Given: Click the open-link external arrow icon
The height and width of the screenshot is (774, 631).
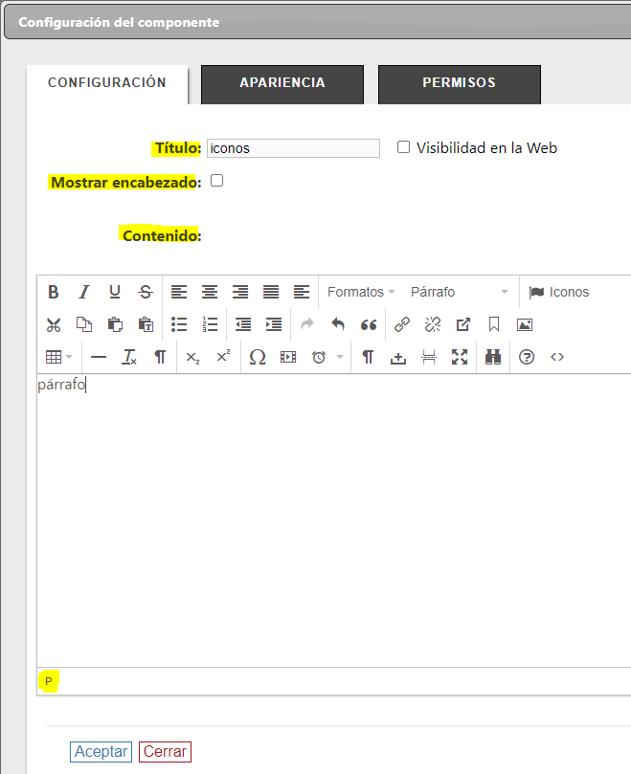Looking at the screenshot, I should tap(463, 324).
